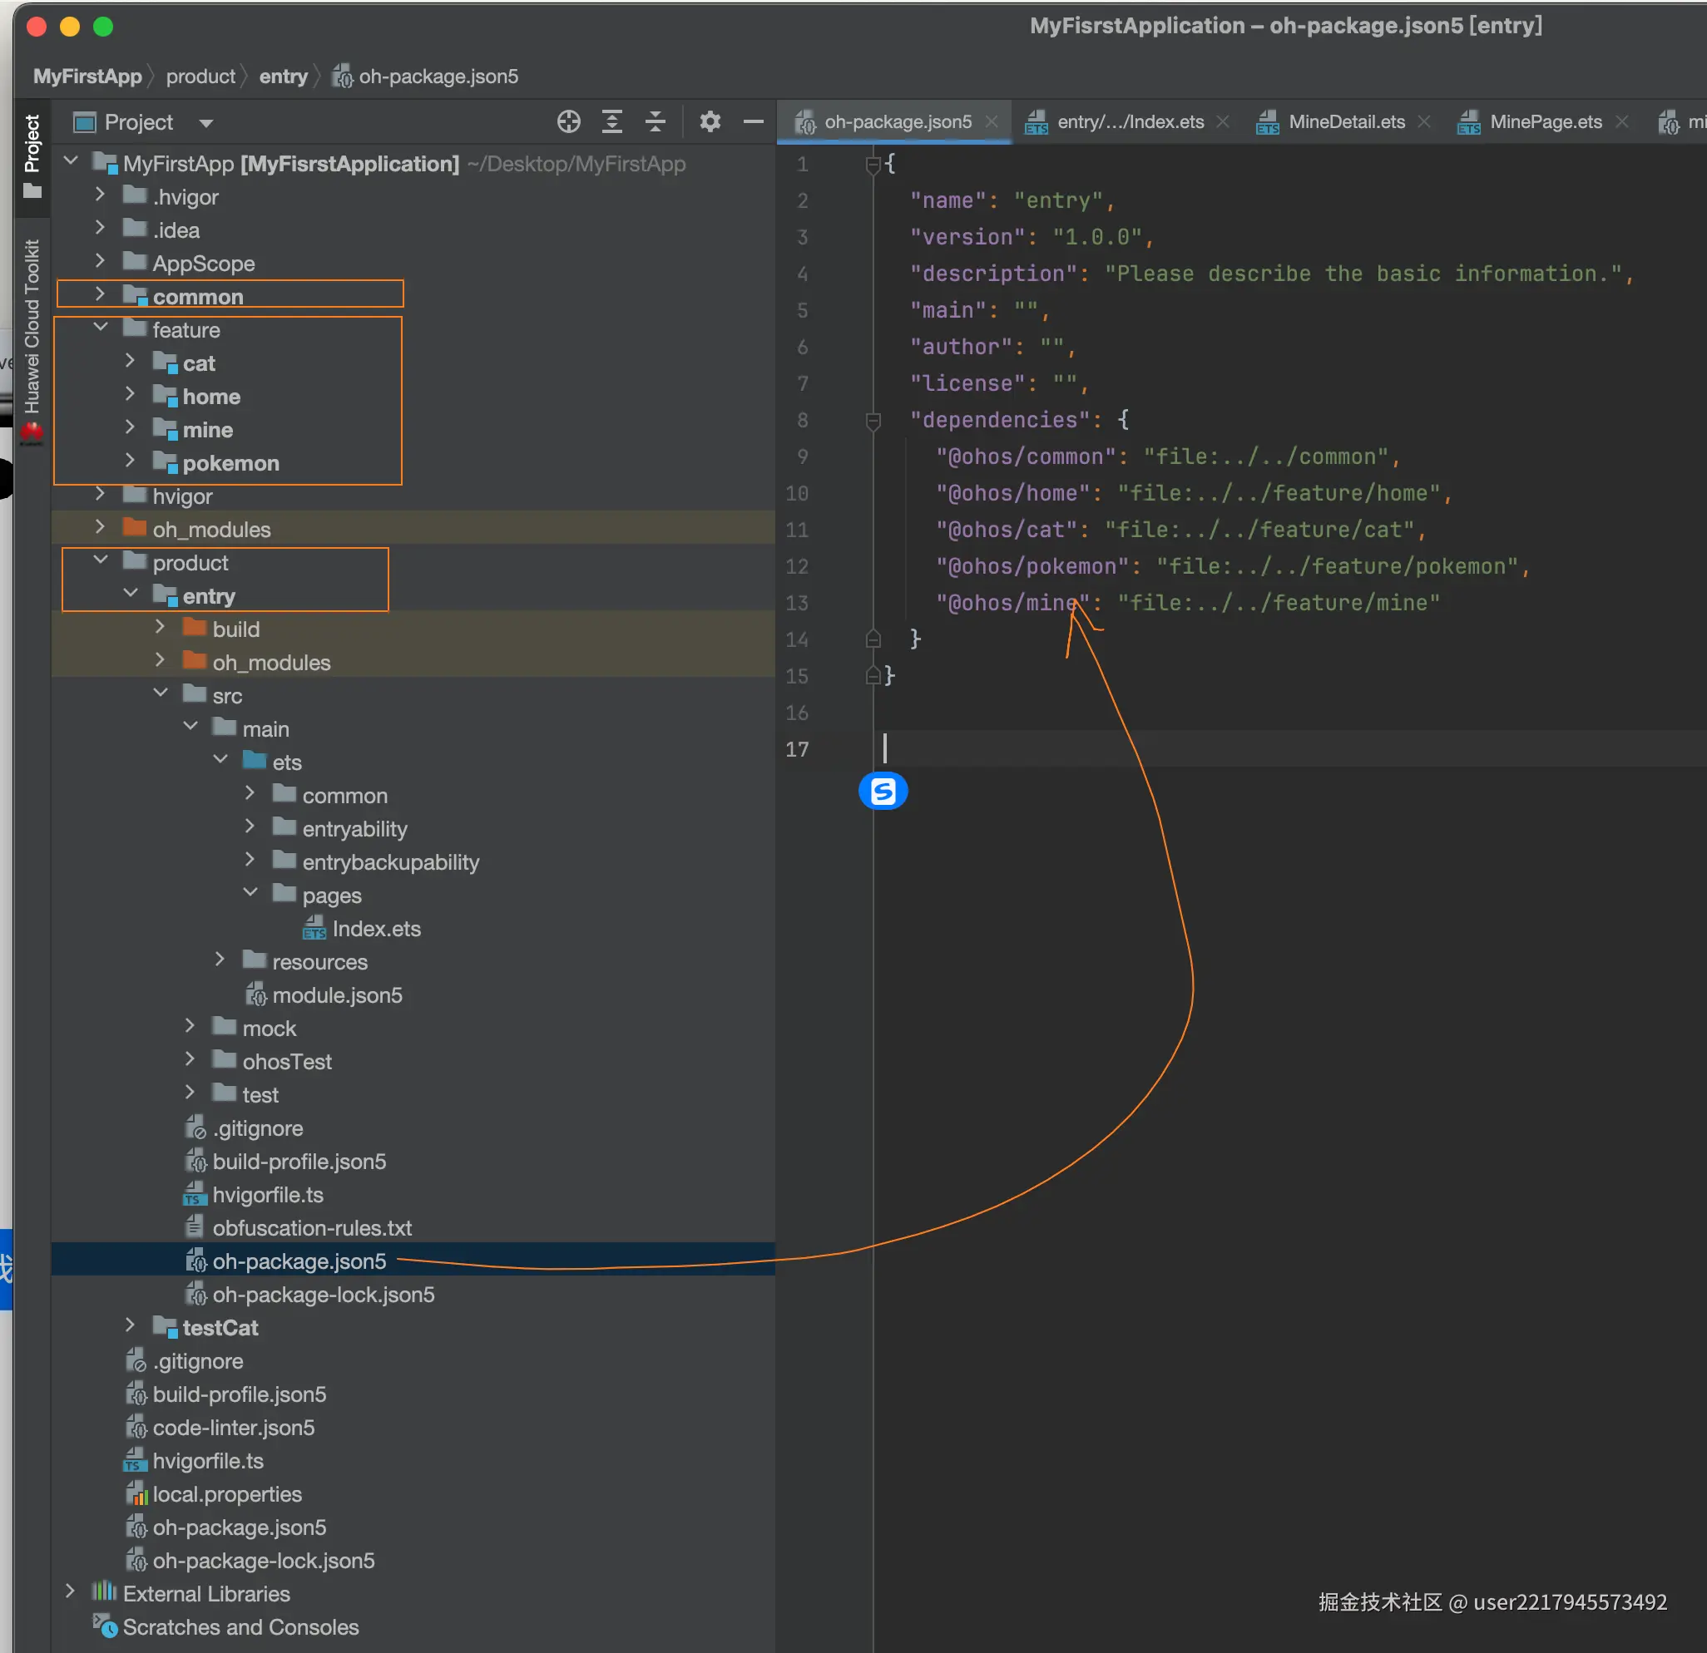Screen dimensions: 1707x1653
Task: Select module.json5 in project tree
Action: click(336, 995)
